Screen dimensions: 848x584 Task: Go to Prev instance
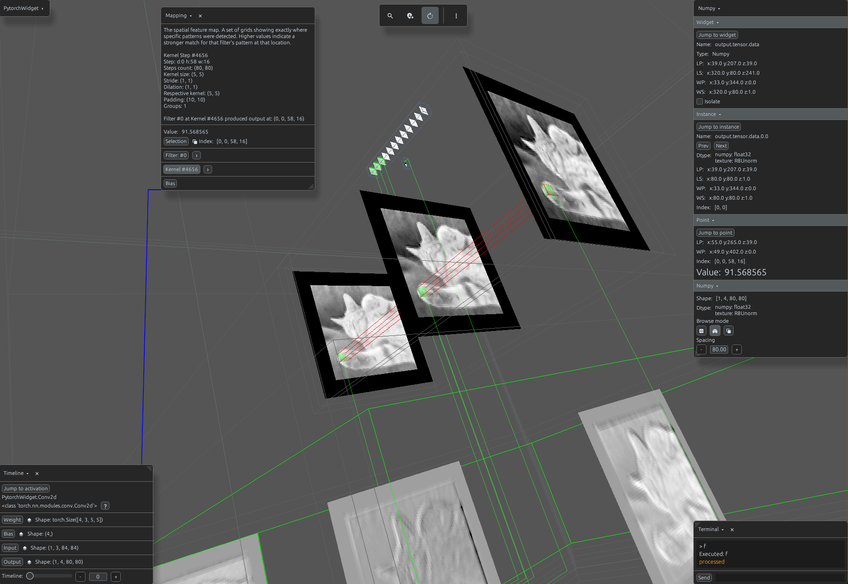pyautogui.click(x=703, y=146)
